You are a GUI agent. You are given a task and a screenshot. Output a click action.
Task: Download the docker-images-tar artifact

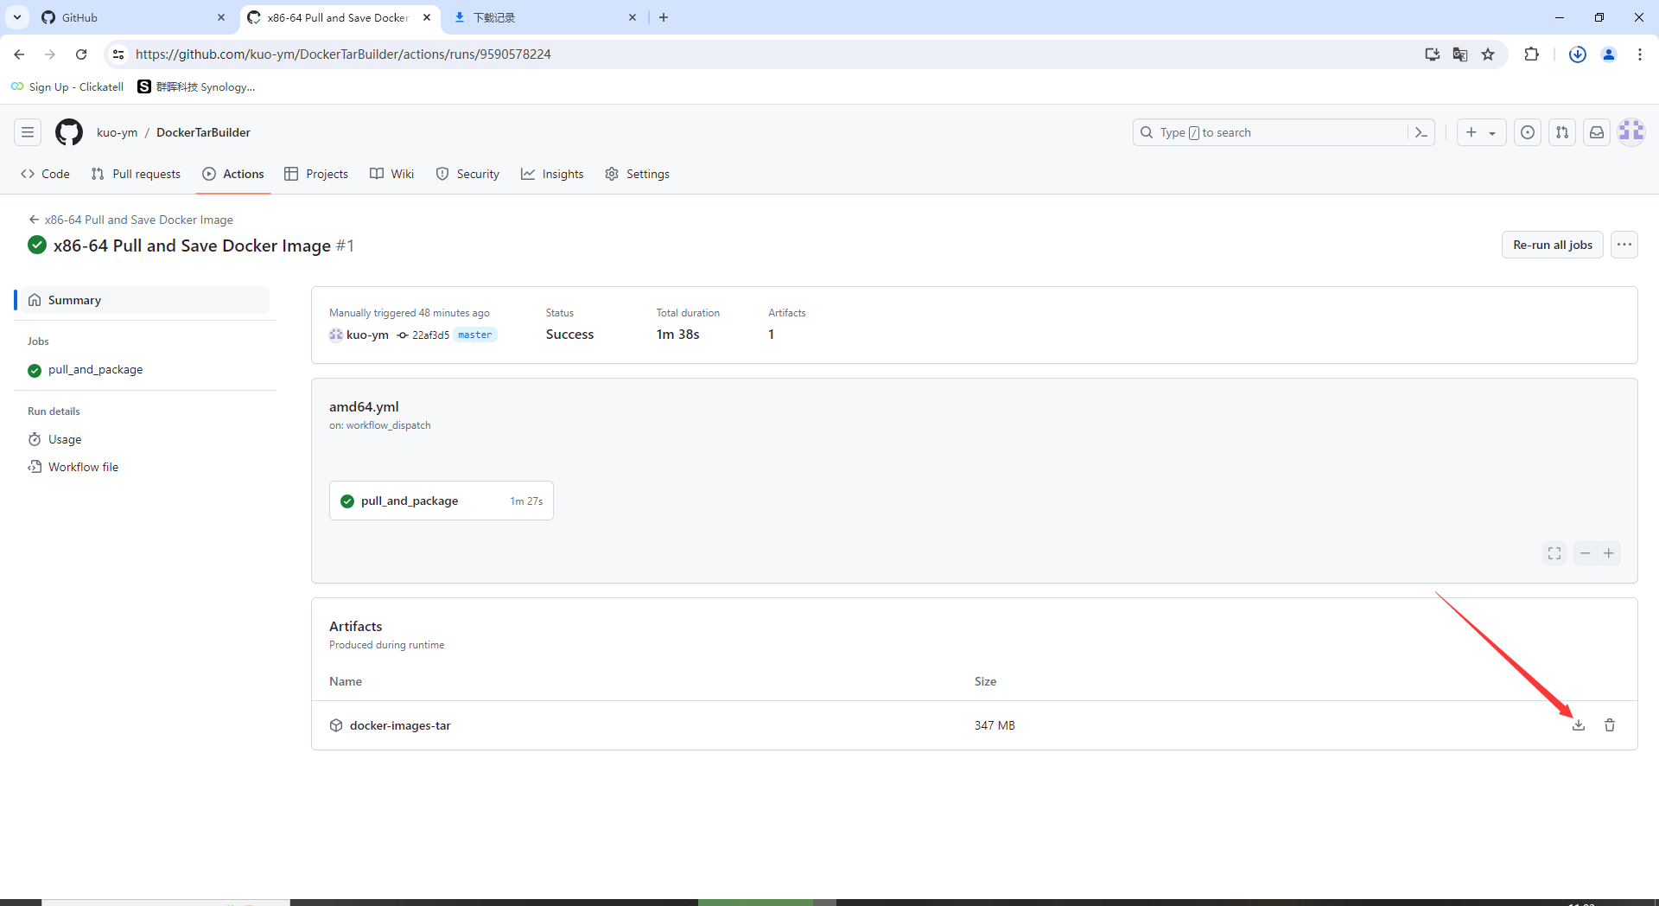1579,725
